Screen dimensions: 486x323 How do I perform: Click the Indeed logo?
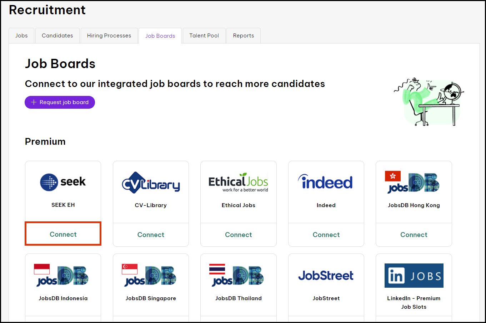click(326, 182)
